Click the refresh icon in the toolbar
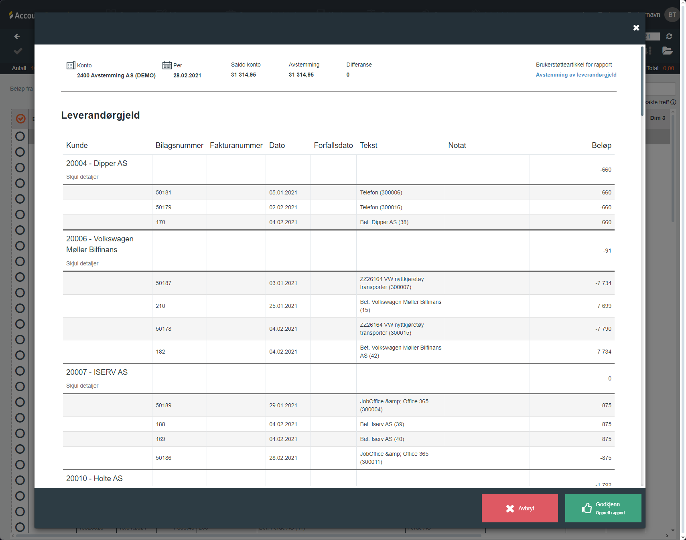The width and height of the screenshot is (686, 540). pyautogui.click(x=669, y=36)
